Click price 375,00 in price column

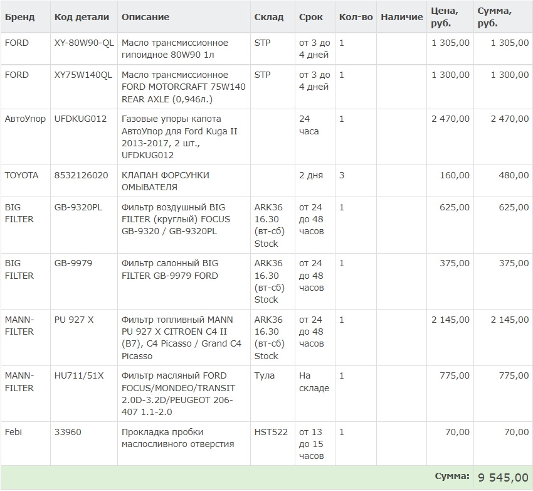click(455, 263)
